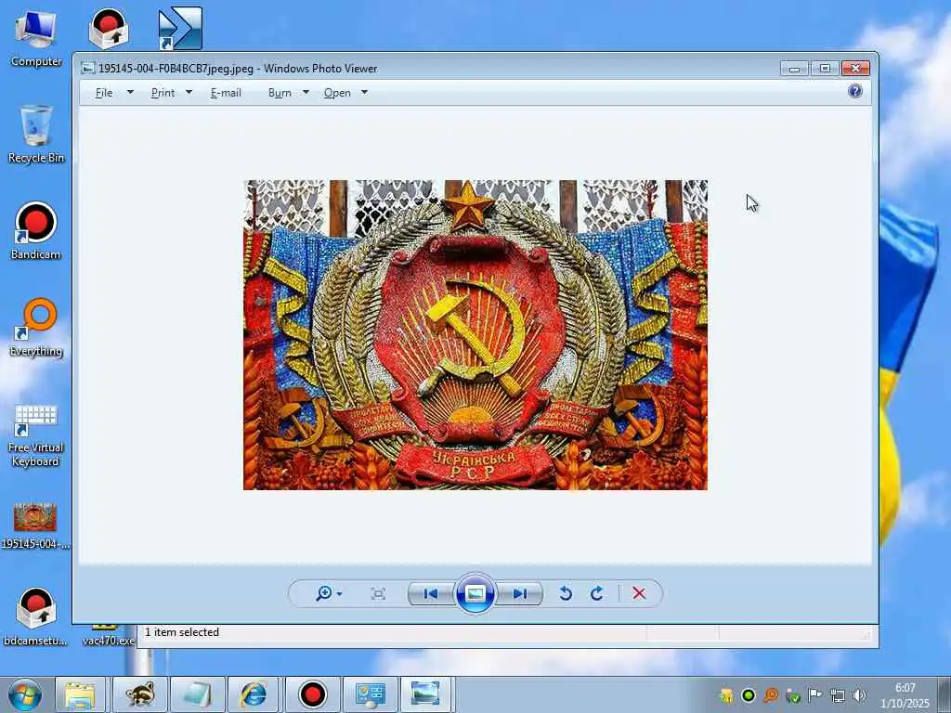
Task: Select the Computer desktop icon
Action: tap(36, 39)
